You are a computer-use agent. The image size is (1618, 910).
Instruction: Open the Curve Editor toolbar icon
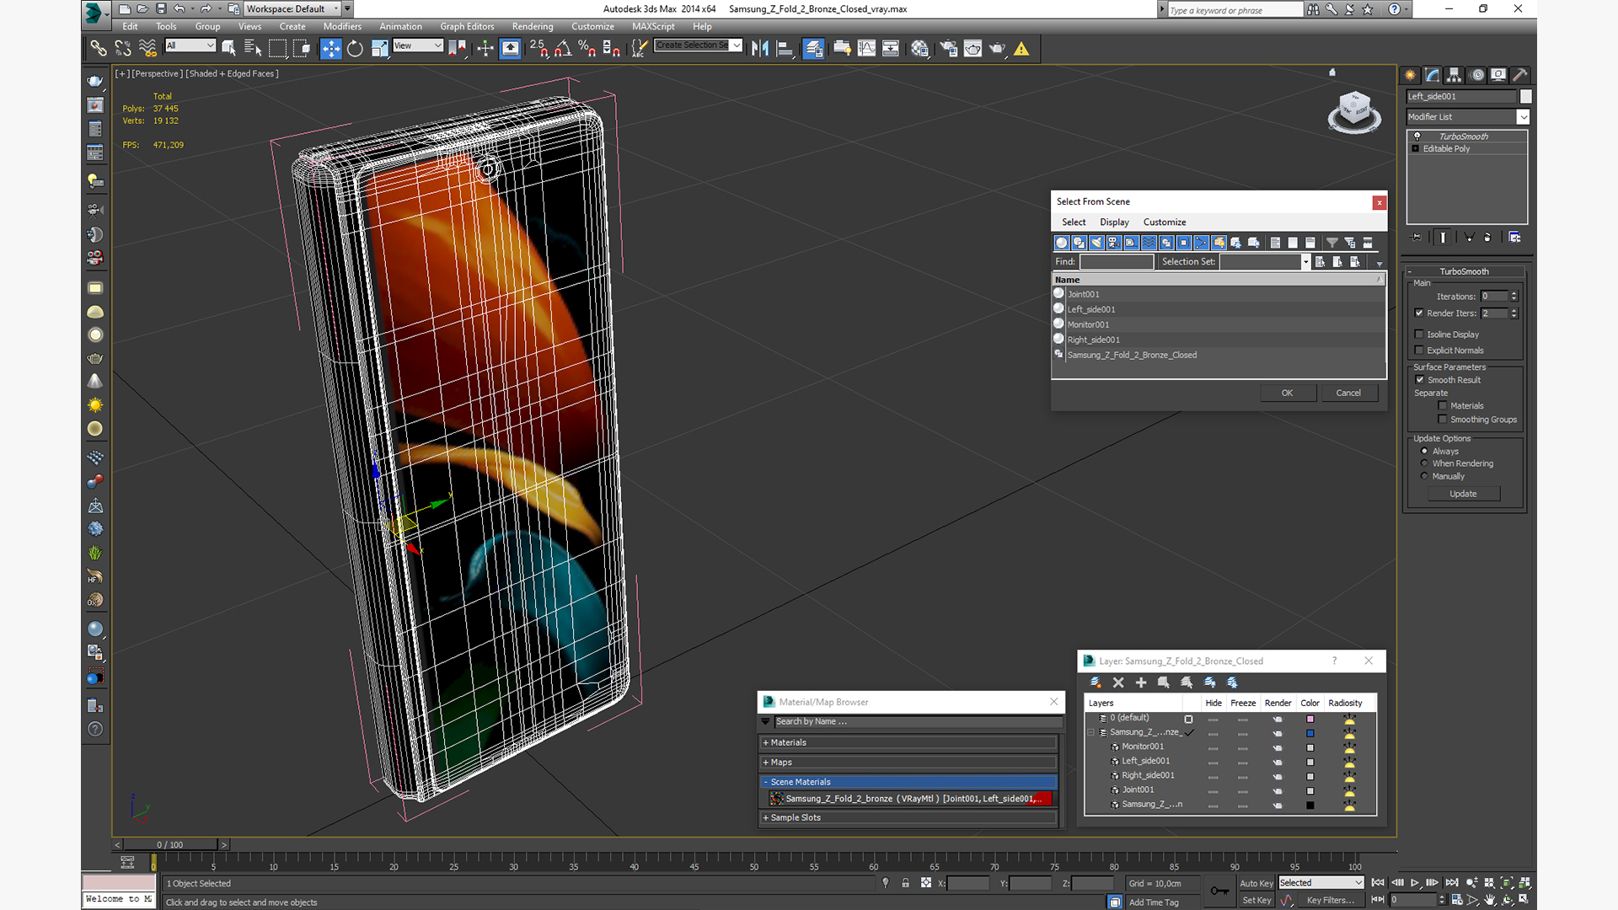[x=866, y=49]
